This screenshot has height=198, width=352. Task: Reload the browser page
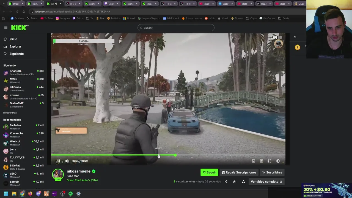coord(17,12)
